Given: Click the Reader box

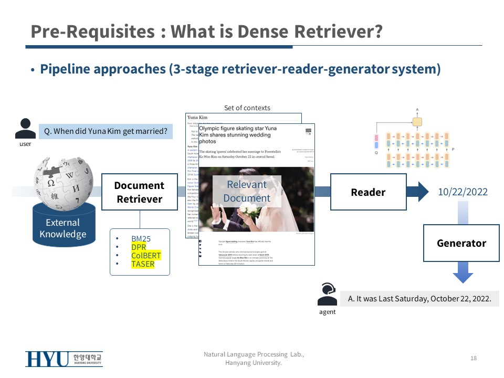Looking at the screenshot, I should pos(367,192).
